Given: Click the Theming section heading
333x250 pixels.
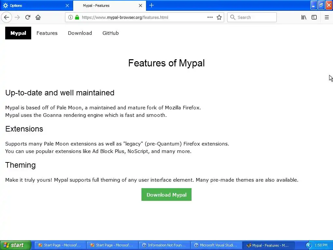Looking at the screenshot, I should tap(20, 165).
